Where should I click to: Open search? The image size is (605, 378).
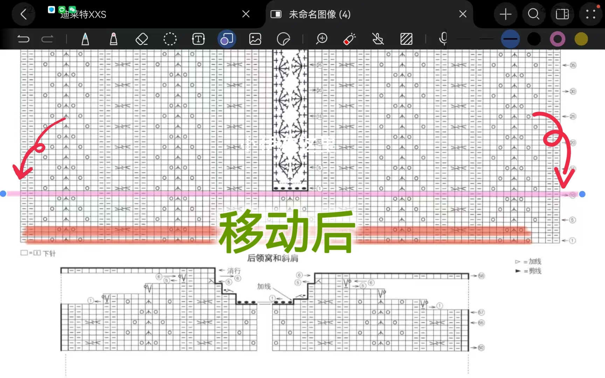(534, 14)
